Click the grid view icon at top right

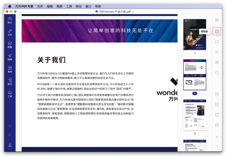tap(217, 20)
